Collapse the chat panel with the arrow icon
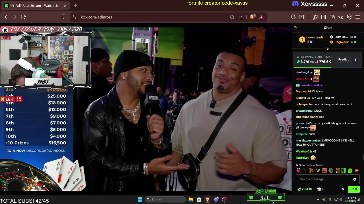This screenshot has height=204, width=364. (x=296, y=28)
